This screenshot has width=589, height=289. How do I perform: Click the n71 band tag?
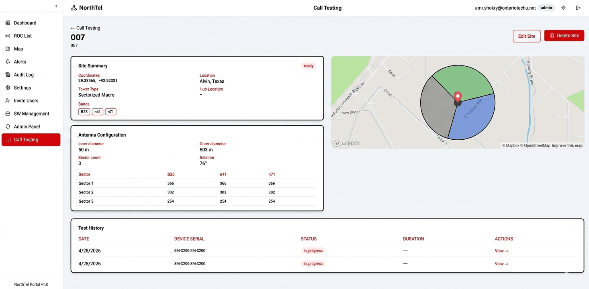(x=111, y=112)
